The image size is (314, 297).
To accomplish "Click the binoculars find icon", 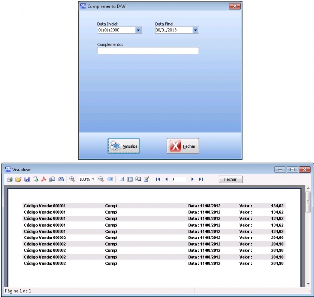I will 61,179.
